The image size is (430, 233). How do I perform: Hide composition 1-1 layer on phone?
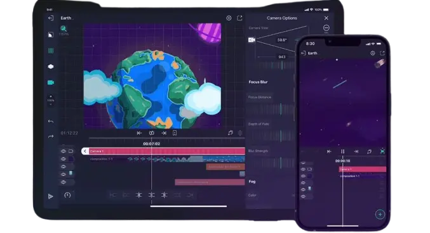303,176
